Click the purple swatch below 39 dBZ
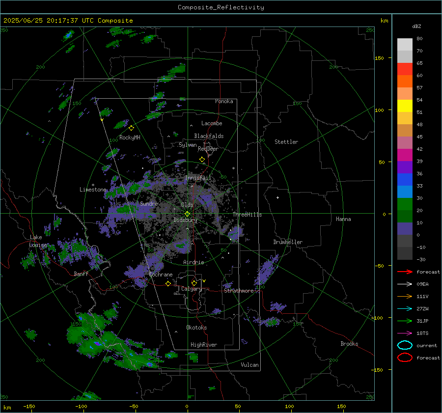This screenshot has height=413, width=442. click(405, 167)
